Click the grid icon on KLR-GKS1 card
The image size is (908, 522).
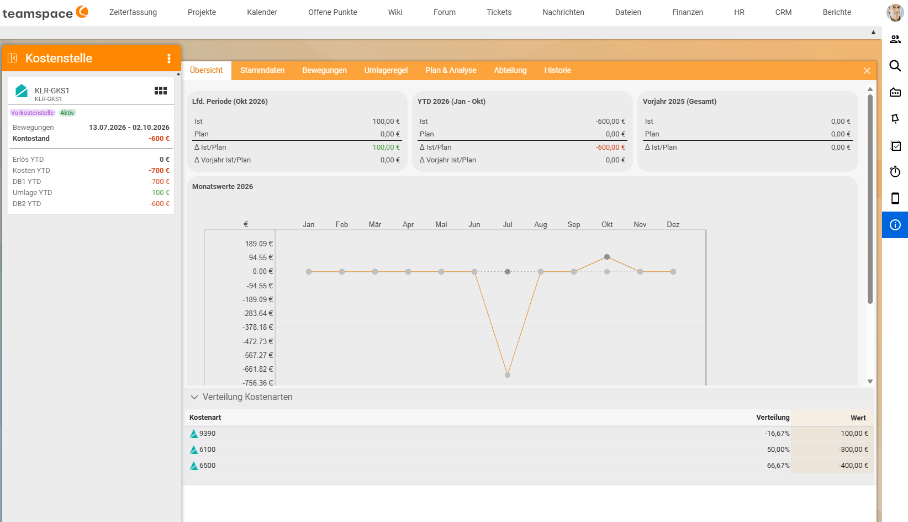[x=161, y=91]
